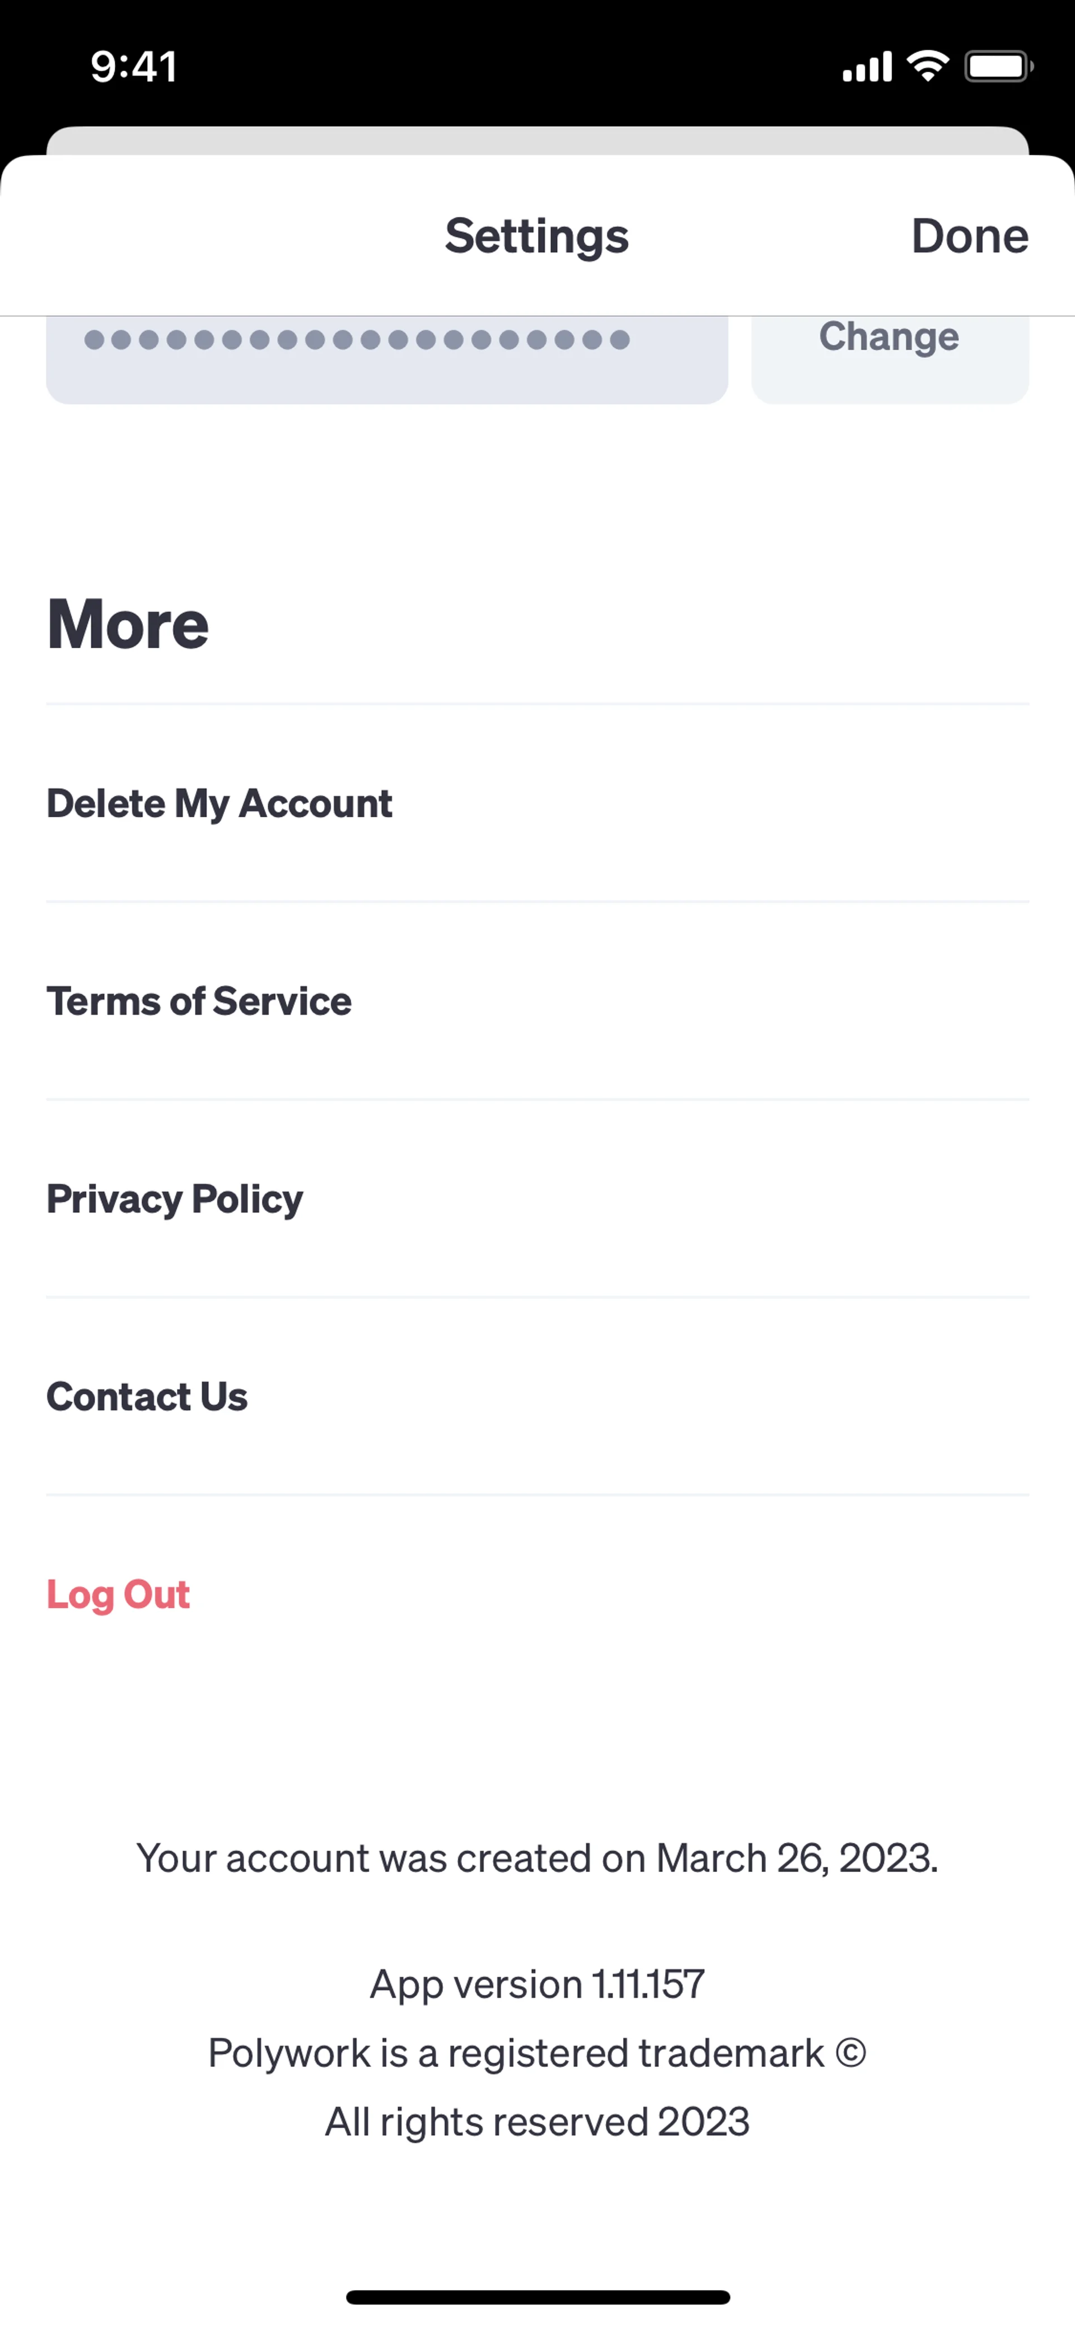Tap the More section heading
Screen dimensions: 1075x2327
(127, 625)
